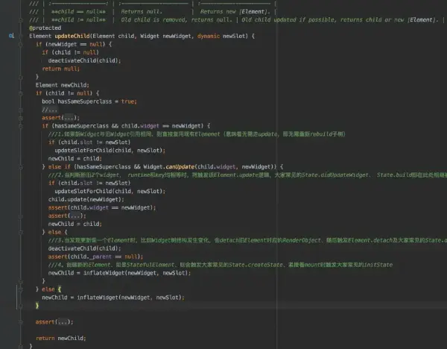Image resolution: width=447 pixels, height=349 pixels.
Task: Click the 'child.update(newWidget);' line
Action: tap(86, 199)
